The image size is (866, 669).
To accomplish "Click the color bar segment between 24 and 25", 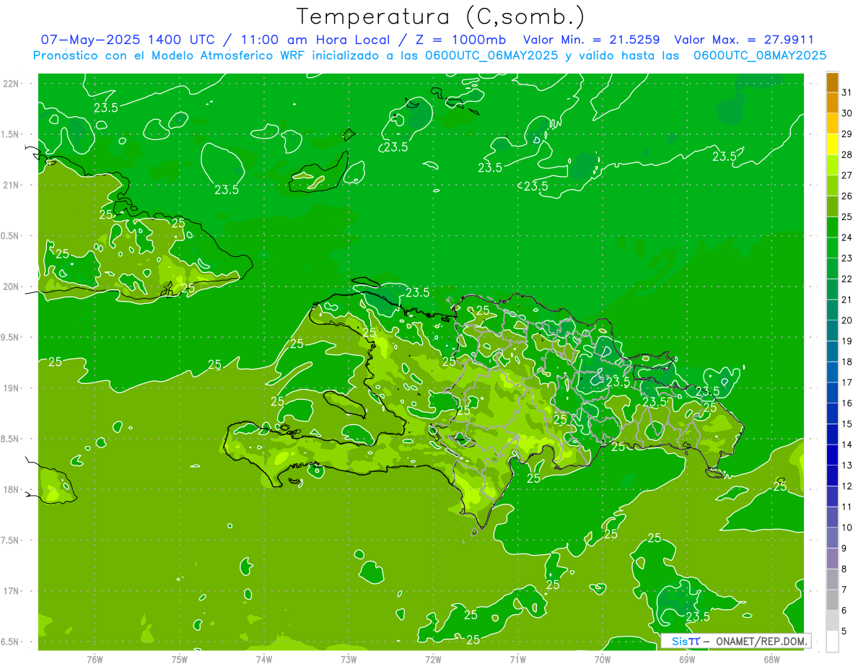I will [832, 227].
